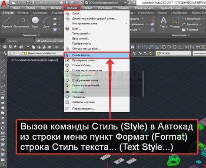
Task: Choose Стиль текста... from Формат menu
Action: coord(96,55)
